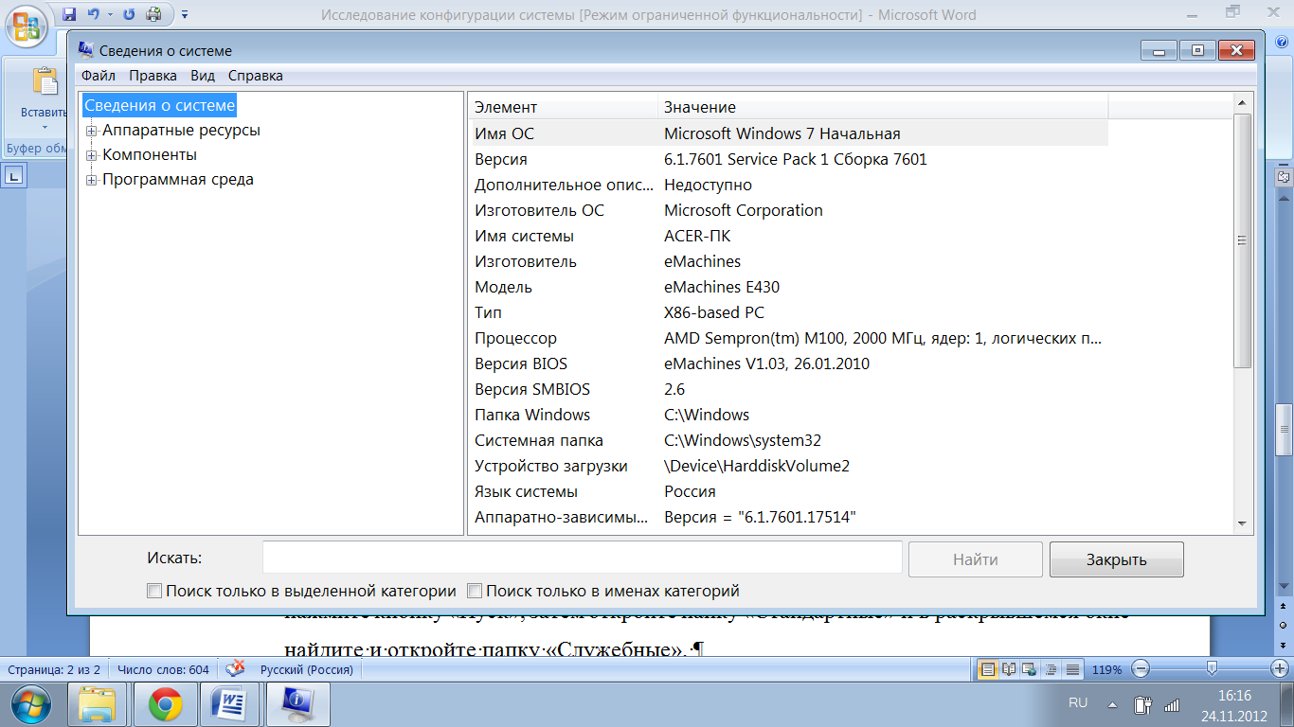Select the Версия BIOS row
This screenshot has height=727, width=1294.
788,363
